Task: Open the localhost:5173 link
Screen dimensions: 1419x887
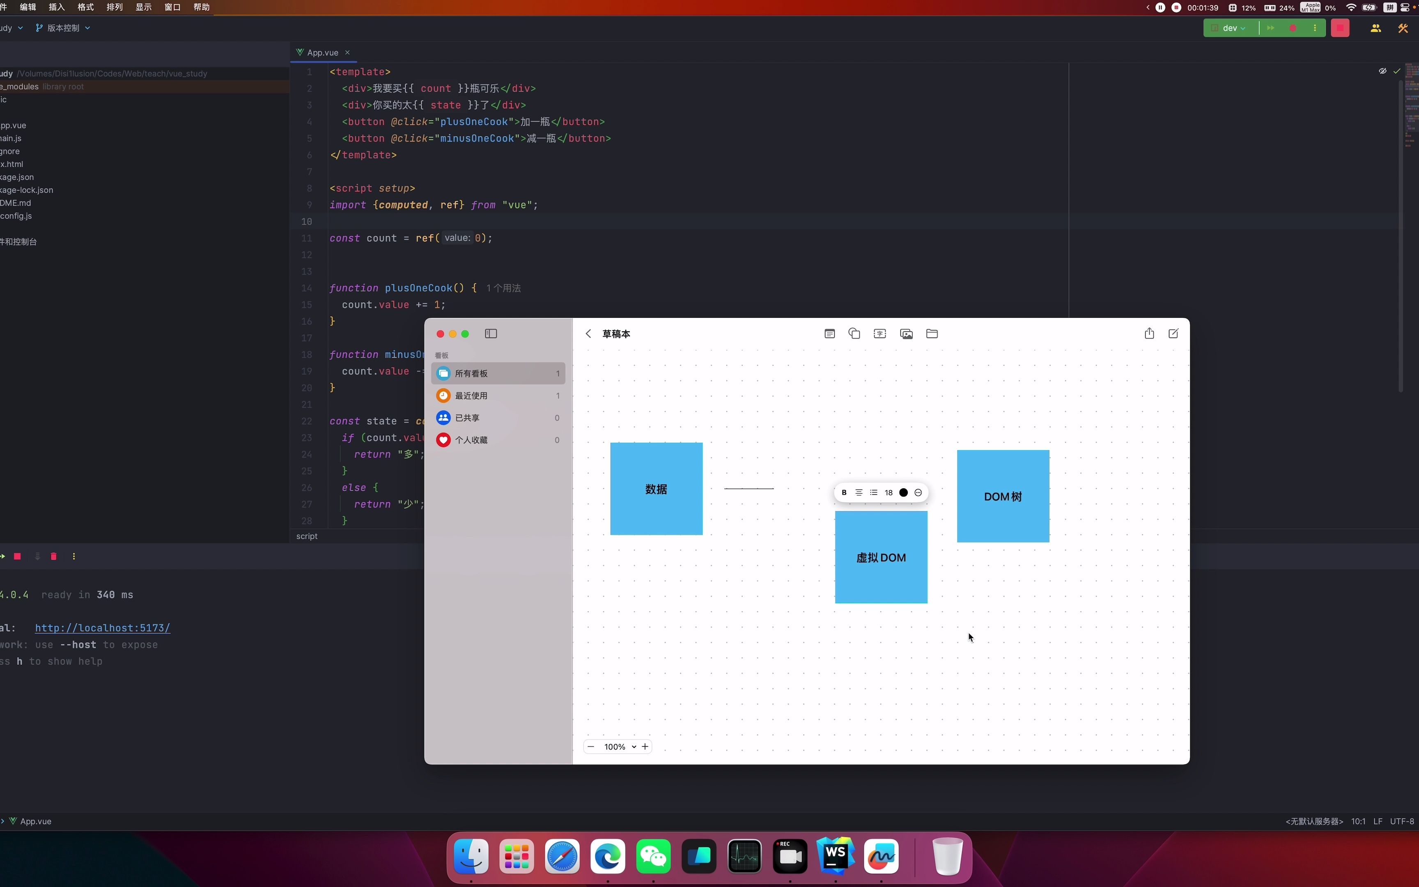Action: click(x=101, y=627)
